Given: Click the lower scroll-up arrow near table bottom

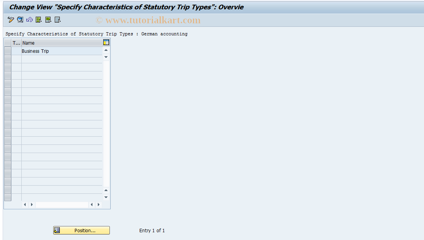Looking at the screenshot, I should click(106, 190).
